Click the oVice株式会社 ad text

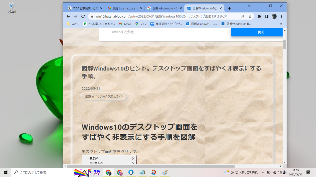click(123, 32)
